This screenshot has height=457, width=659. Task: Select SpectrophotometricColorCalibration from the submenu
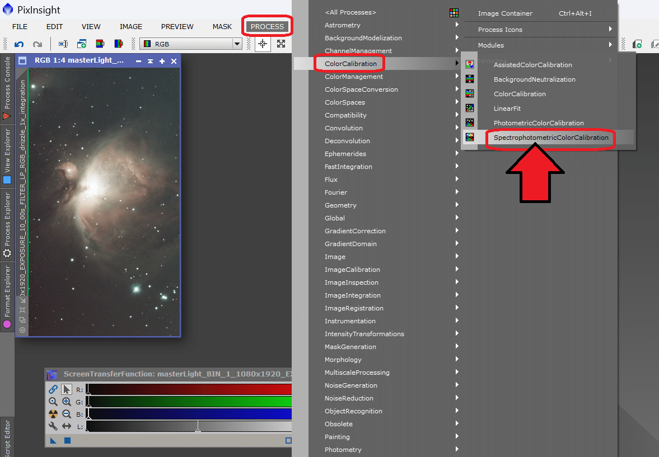550,138
